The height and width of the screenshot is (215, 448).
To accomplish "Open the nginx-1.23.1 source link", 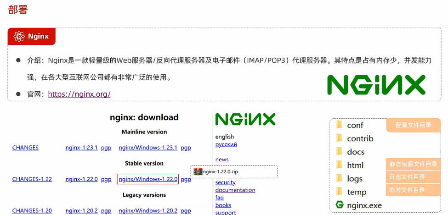I will (x=81, y=148).
